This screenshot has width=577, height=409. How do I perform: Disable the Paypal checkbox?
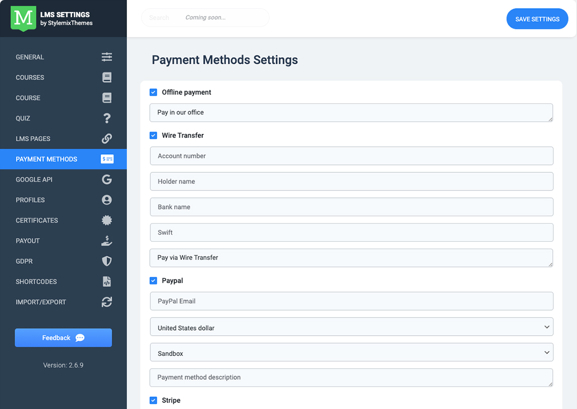(x=153, y=281)
